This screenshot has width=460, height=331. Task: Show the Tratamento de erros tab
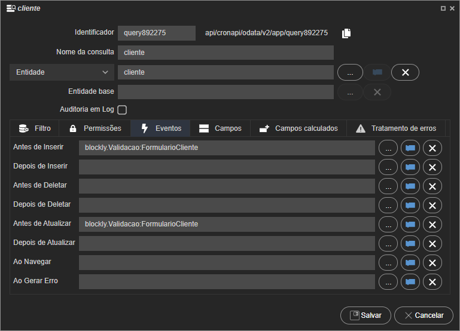pos(396,128)
